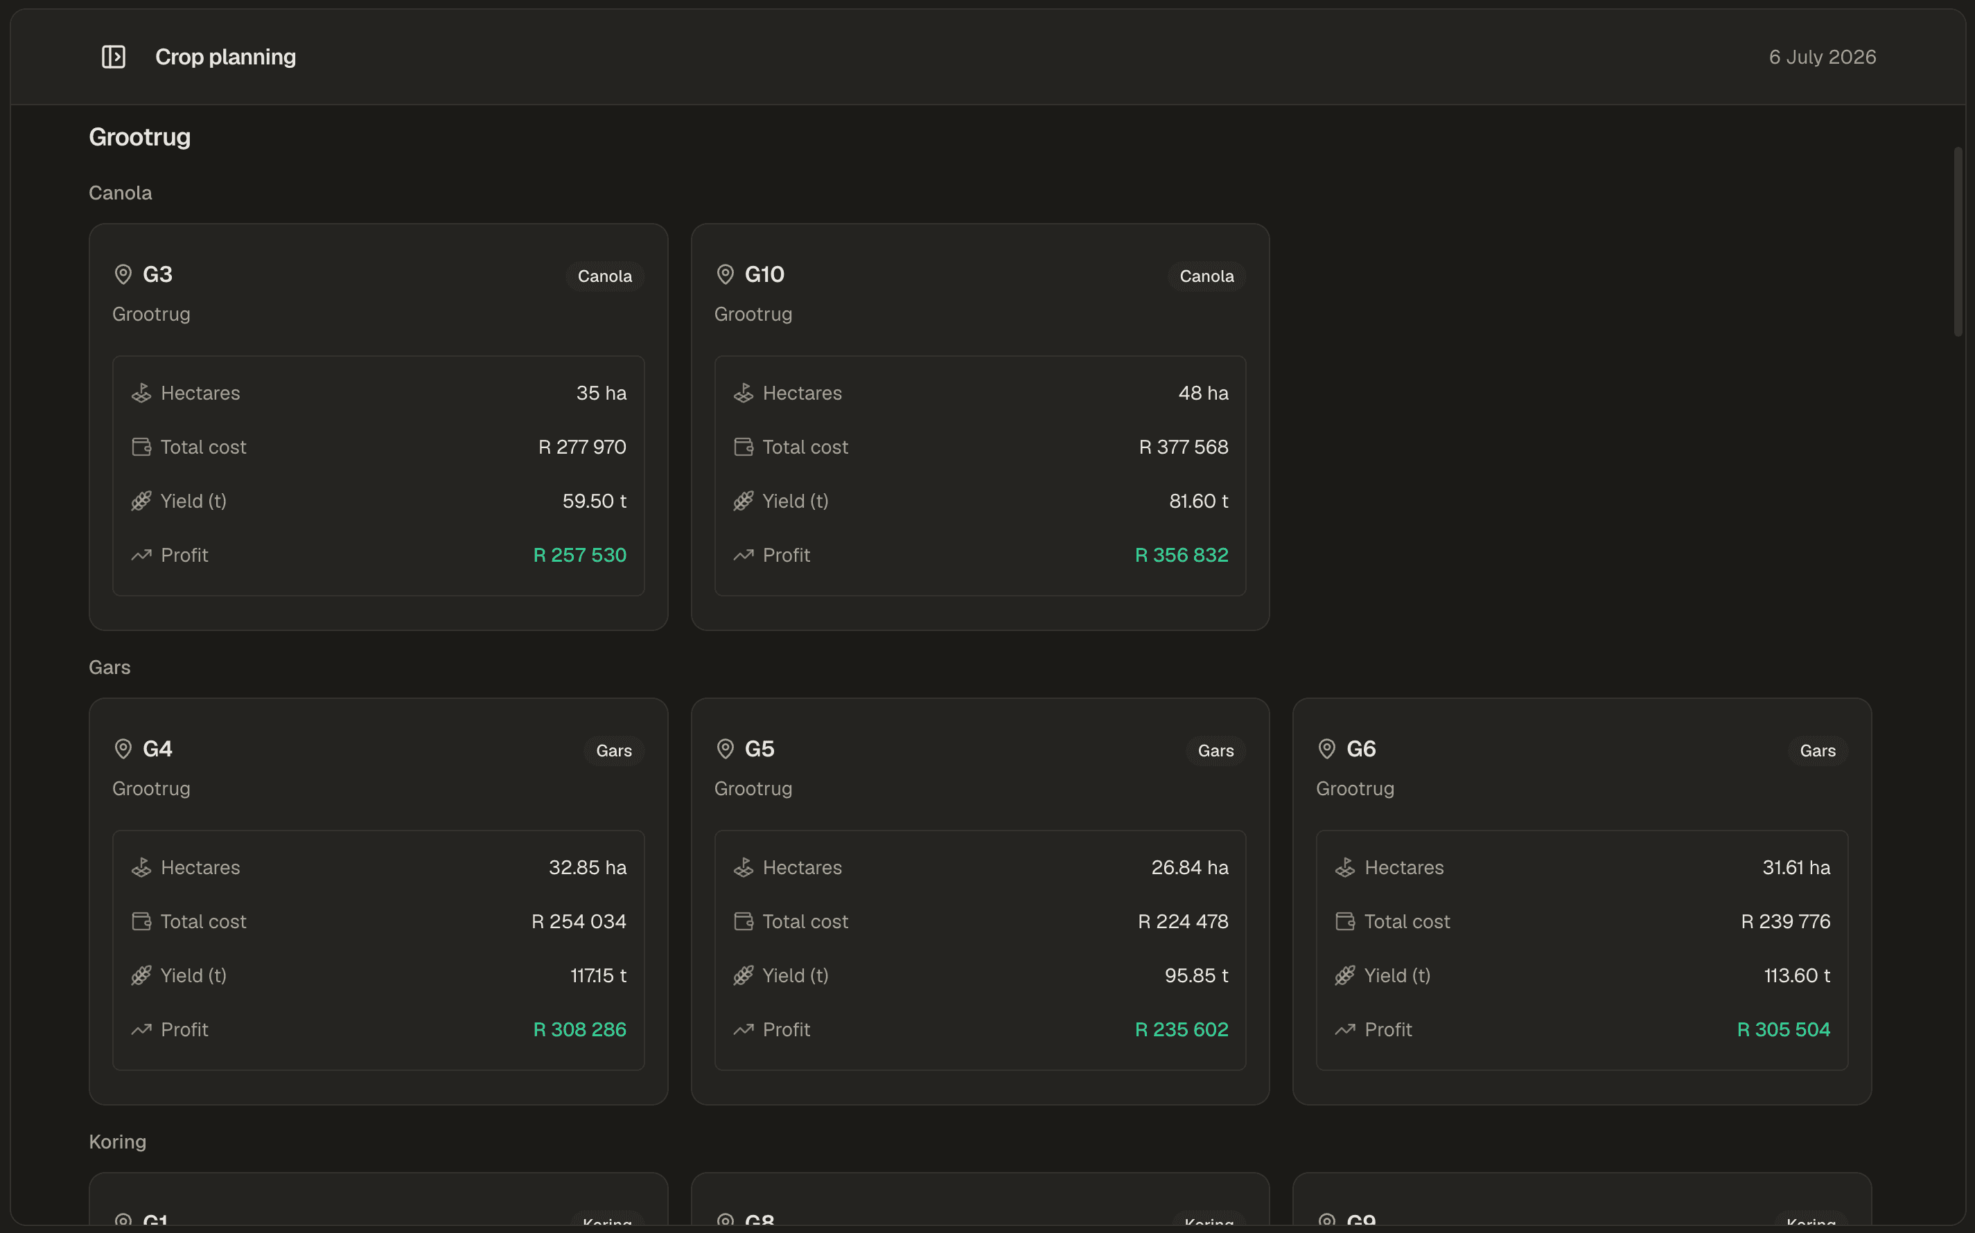Viewport: 1975px width, 1233px height.
Task: Click the Yield wheat icon in G3
Action: coord(141,501)
